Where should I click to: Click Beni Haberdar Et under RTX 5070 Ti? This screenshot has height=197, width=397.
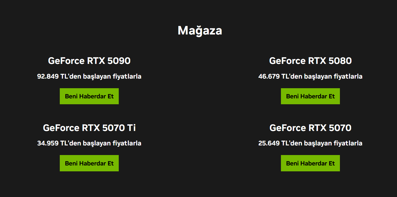(x=89, y=163)
